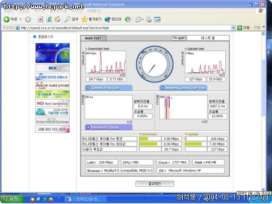The height and width of the screenshot is (204, 272).
Task: Go back with the green Back arrow
Action: click(7, 19)
